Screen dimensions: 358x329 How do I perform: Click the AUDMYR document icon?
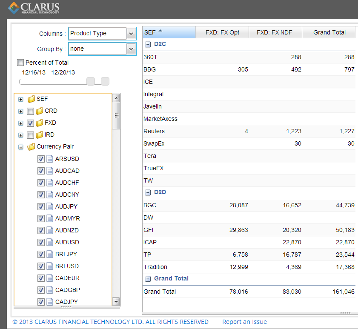pyautogui.click(x=50, y=218)
